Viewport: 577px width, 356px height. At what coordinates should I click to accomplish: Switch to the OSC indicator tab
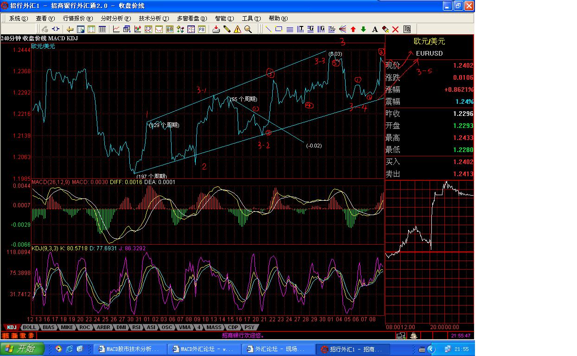click(x=167, y=327)
